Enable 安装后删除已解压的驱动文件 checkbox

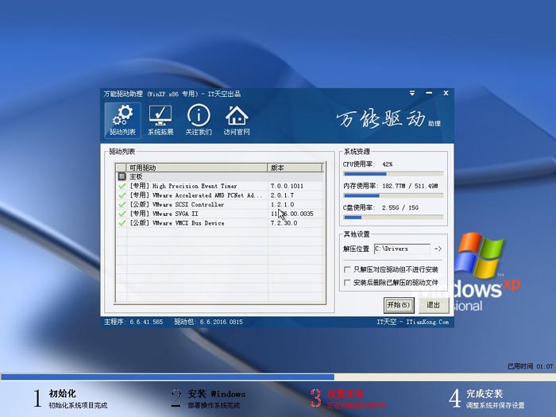click(347, 282)
